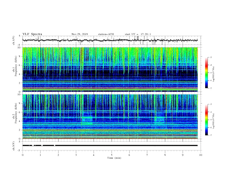Click the ch.1 Frequency (kHz) axis label
This screenshot has height=174, width=226.
tap(15, 66)
